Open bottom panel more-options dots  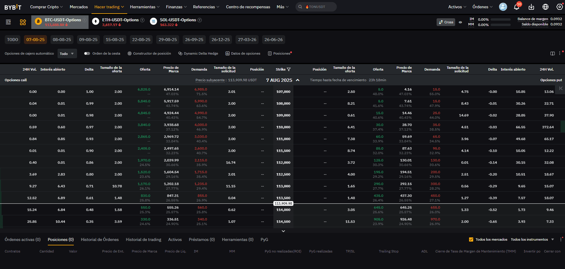(561, 239)
